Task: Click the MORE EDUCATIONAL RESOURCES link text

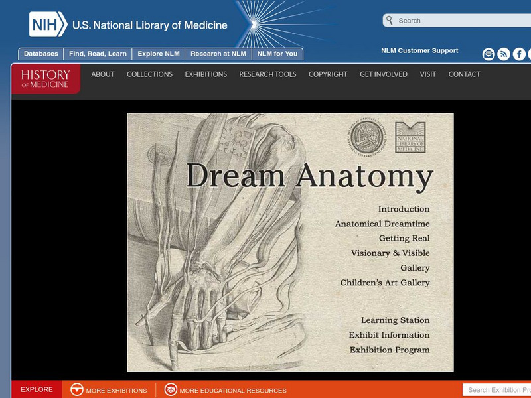Action: [233, 391]
